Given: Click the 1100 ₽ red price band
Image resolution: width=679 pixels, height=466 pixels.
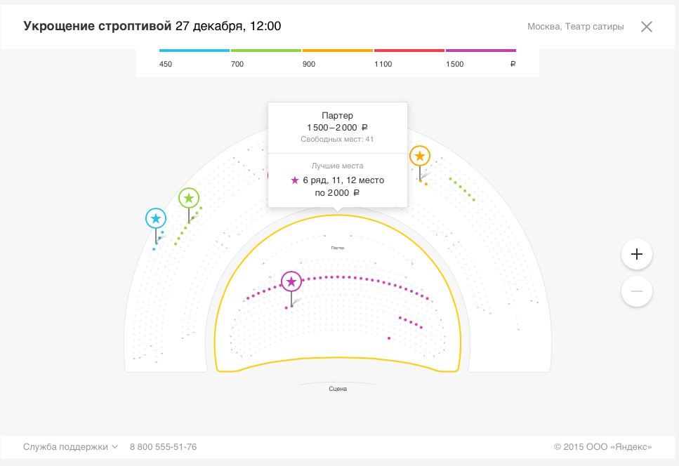Looking at the screenshot, I should [x=409, y=51].
